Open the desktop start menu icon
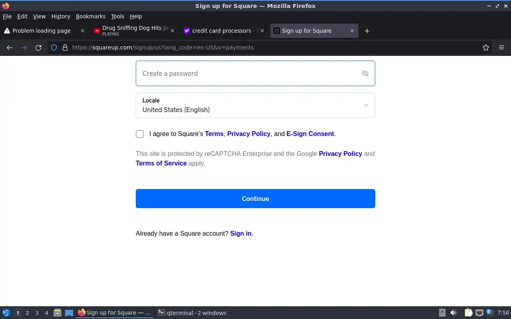 (6, 313)
